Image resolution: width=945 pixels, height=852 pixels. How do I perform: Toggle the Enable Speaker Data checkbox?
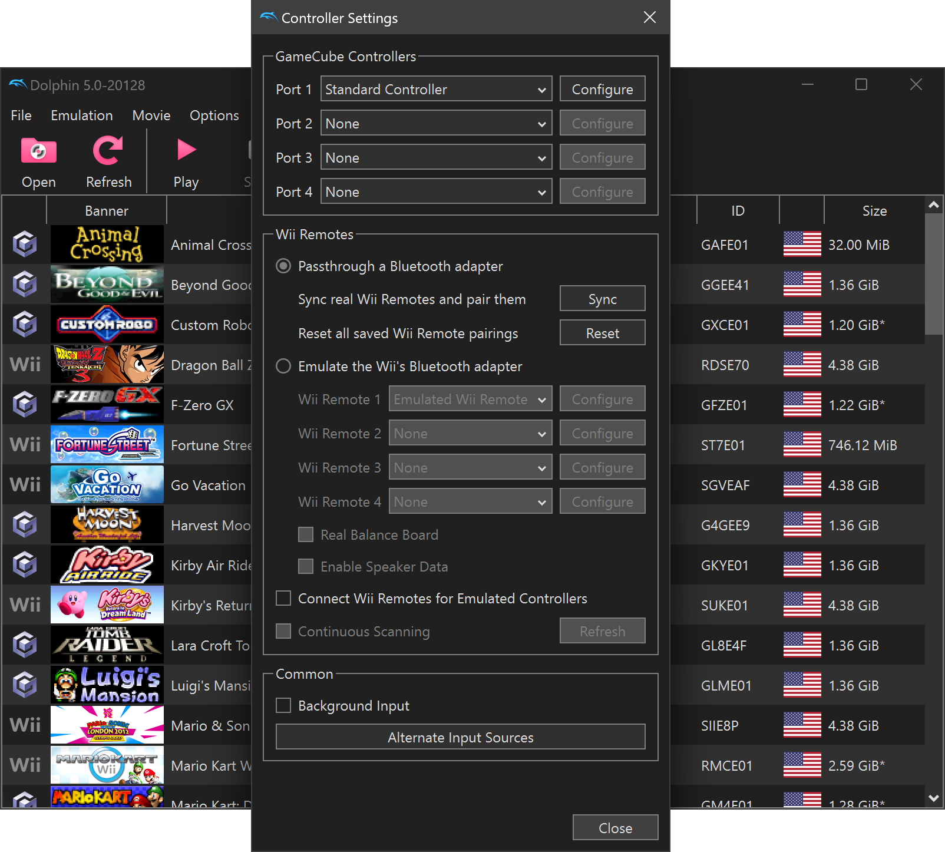[306, 566]
